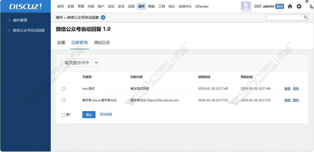Screen dimensions: 314x152
Task: Delete the test,测试 reply row
Action: click(296, 89)
